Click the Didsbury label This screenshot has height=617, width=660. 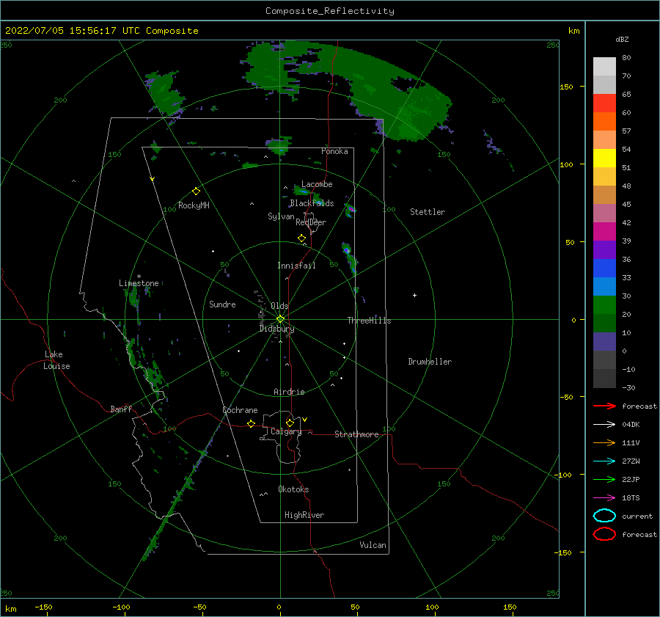click(276, 329)
